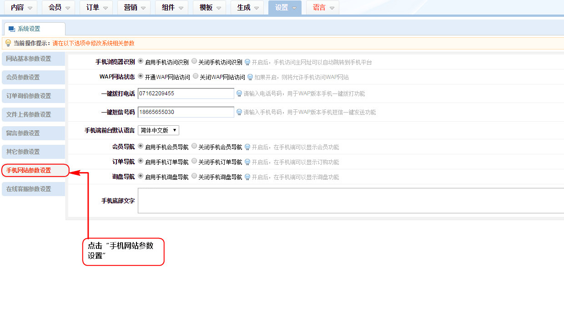Click the hint icon in the 询盘导航 row
The image size is (564, 325).
[247, 177]
